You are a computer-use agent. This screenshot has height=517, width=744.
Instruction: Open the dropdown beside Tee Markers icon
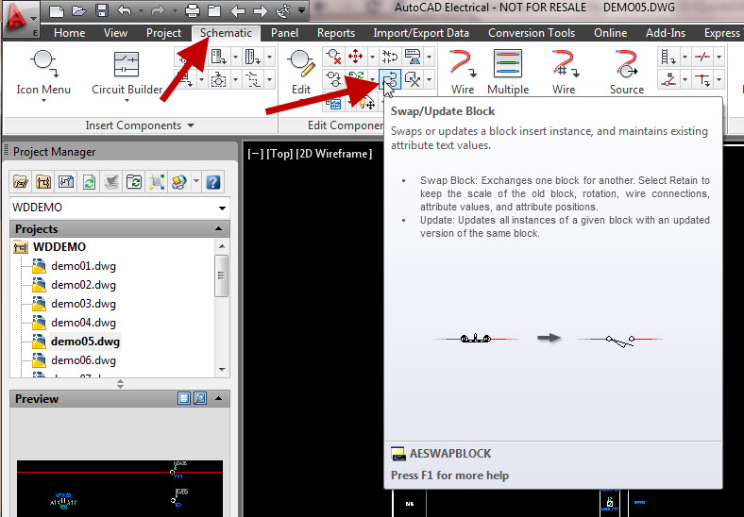tap(719, 79)
